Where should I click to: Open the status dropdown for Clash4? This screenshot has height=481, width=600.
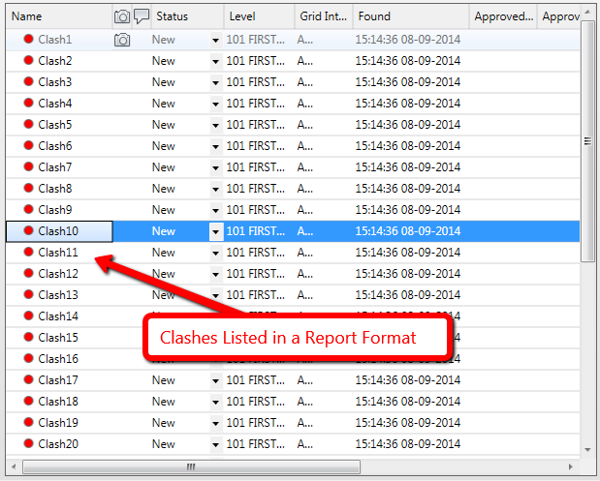(216, 104)
